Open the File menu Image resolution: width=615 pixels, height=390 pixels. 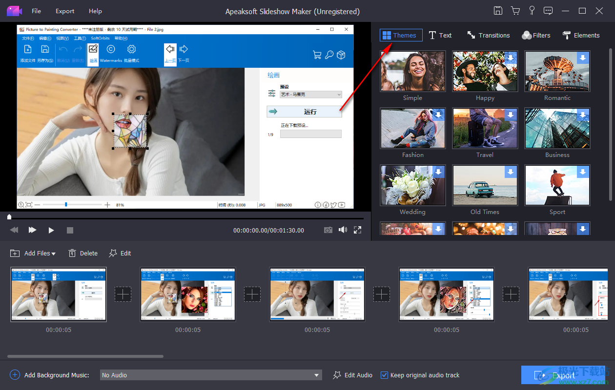coord(36,11)
